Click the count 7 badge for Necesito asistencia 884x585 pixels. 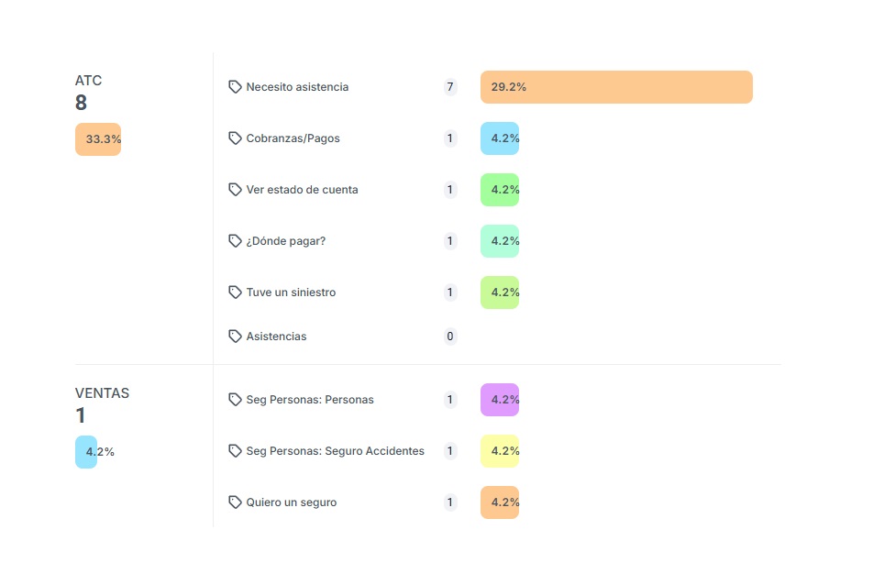point(450,87)
